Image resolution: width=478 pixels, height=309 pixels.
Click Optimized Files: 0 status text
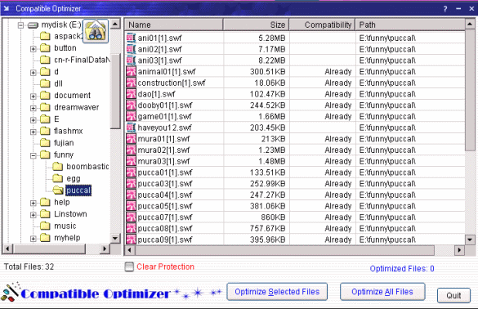402,268
